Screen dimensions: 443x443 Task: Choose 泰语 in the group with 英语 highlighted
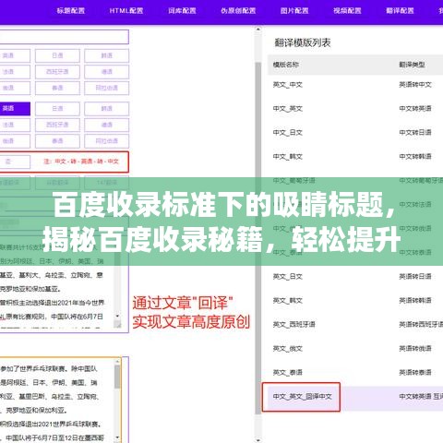(x=57, y=141)
